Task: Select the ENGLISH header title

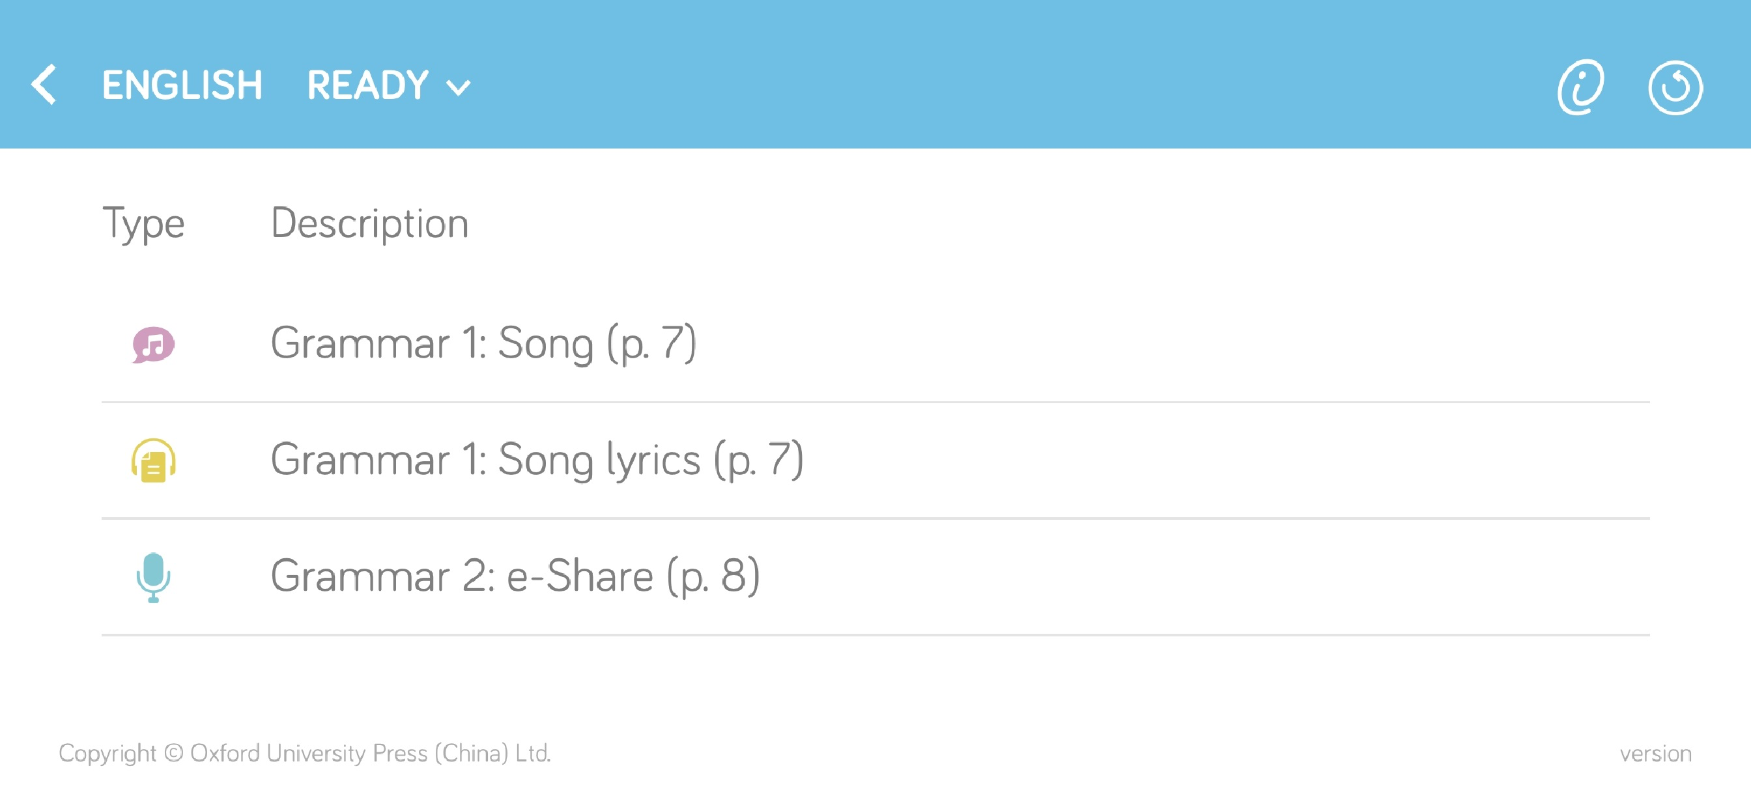Action: pos(182,86)
